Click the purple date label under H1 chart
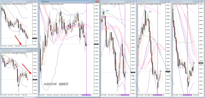The width and height of the screenshot is (205, 98). tap(157, 95)
